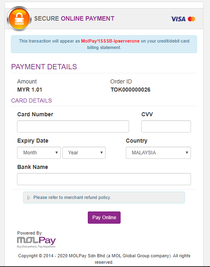Click the Mastercard logo
The image size is (210, 267).
tap(191, 19)
